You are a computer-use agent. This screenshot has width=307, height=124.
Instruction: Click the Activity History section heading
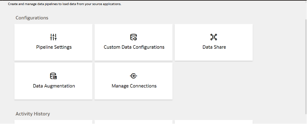(x=33, y=113)
